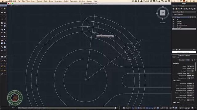Image resolution: width=197 pixels, height=110 pixels.
Task: Select the Circle drawing tool
Action: pyautogui.click(x=2, y=23)
